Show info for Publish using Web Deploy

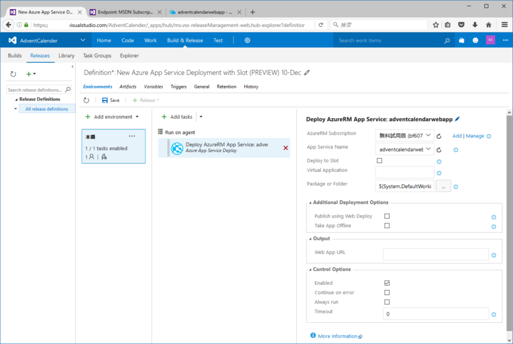494,218
